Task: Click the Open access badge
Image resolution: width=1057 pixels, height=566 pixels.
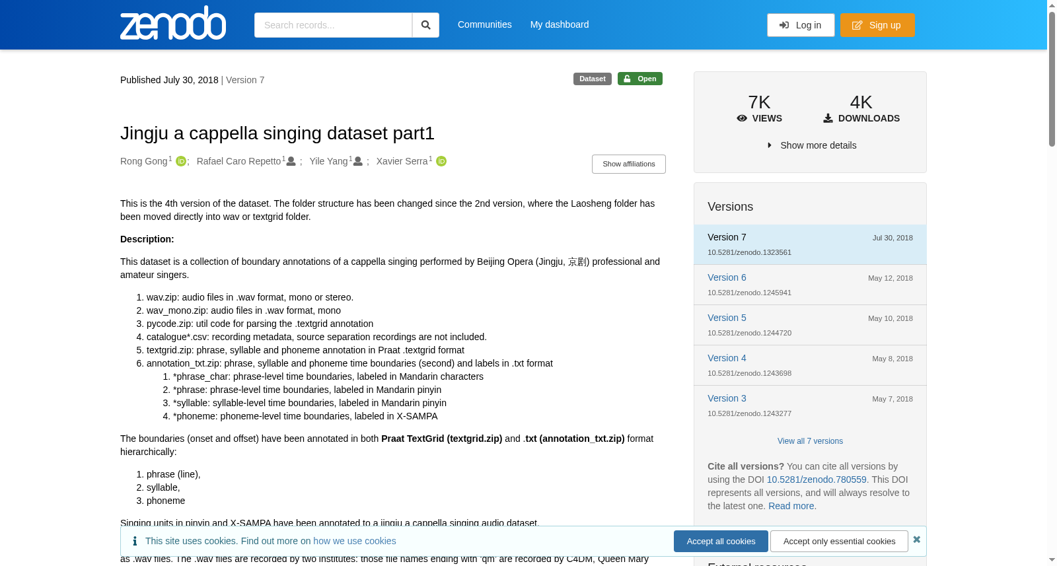Action: [640, 79]
